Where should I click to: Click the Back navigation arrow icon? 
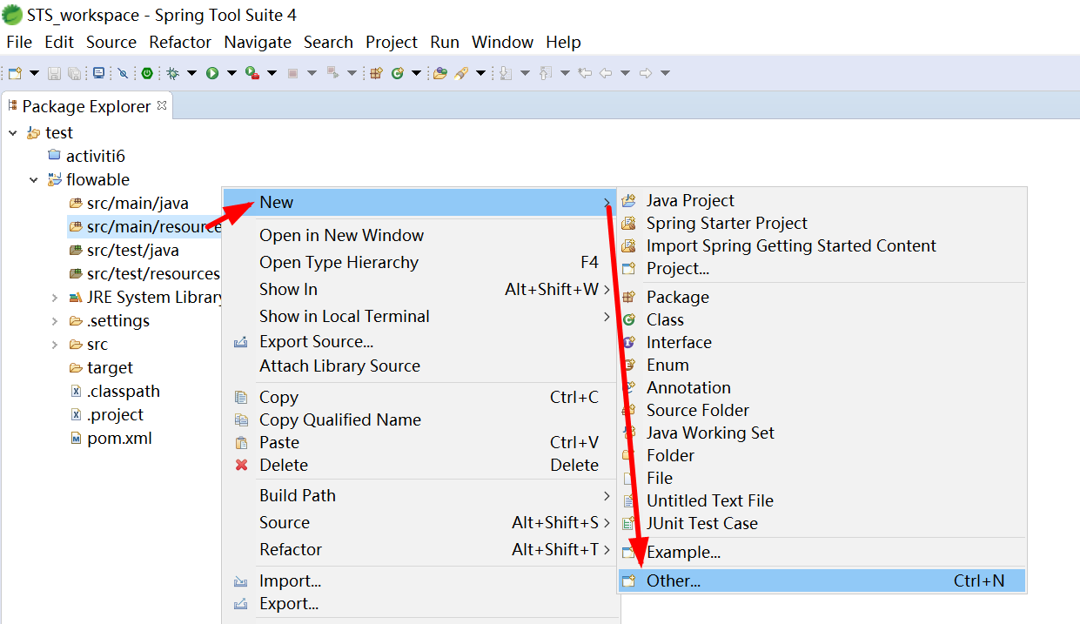click(605, 73)
